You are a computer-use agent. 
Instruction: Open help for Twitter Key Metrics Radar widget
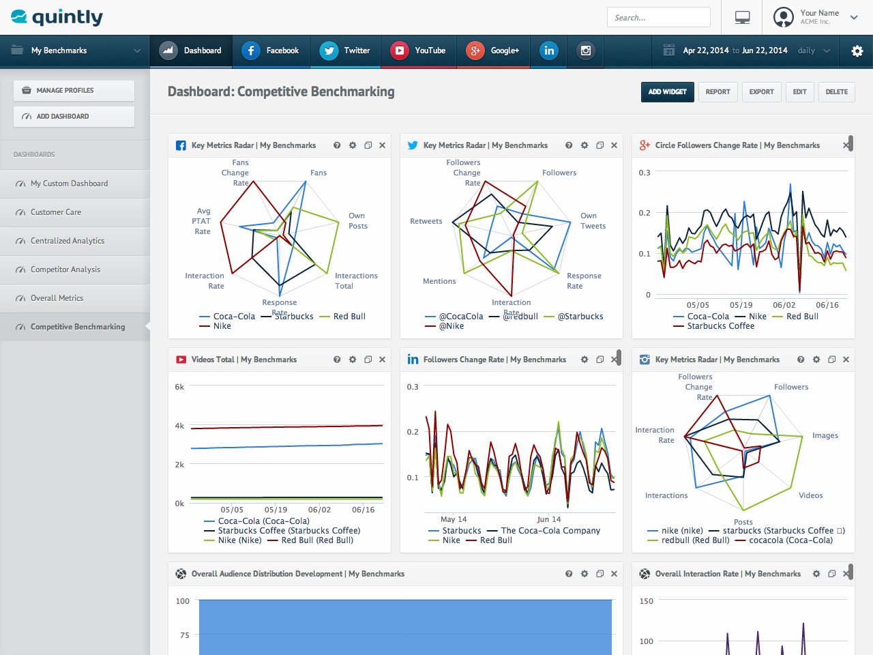click(569, 145)
